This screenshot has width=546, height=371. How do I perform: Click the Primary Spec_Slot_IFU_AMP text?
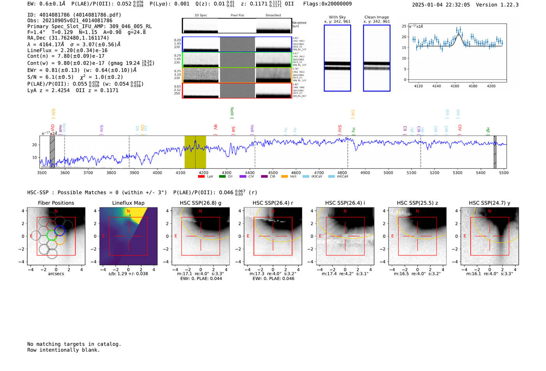[x=89, y=26]
